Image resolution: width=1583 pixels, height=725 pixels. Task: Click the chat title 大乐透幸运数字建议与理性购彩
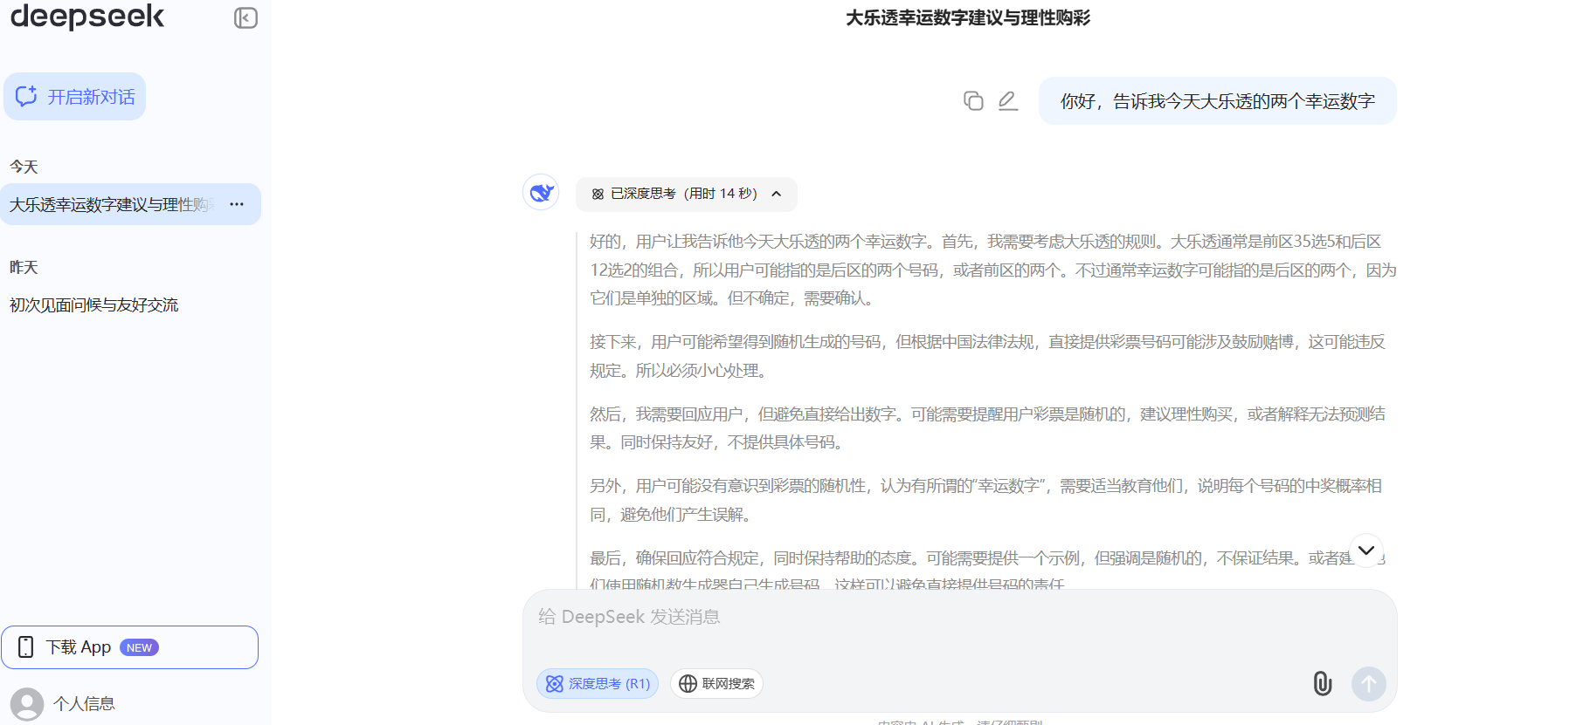pyautogui.click(x=967, y=18)
